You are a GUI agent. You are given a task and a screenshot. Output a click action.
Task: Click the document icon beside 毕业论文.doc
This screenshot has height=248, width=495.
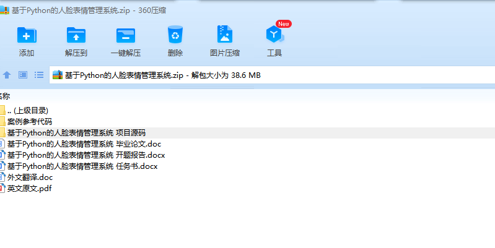pos(2,144)
